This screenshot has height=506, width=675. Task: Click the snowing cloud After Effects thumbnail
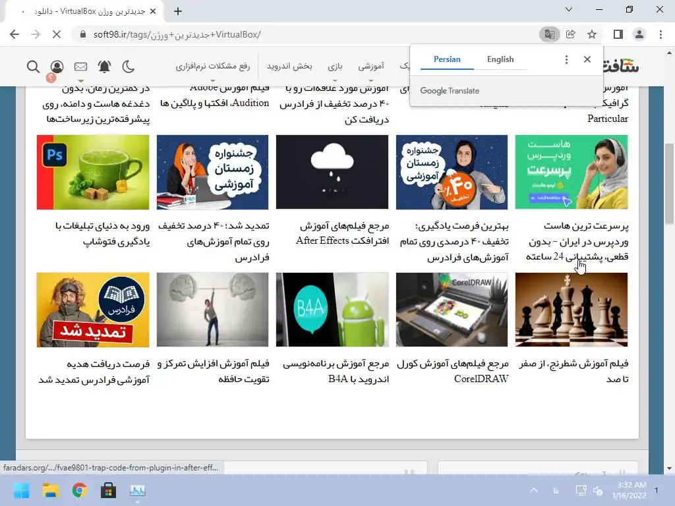[332, 172]
